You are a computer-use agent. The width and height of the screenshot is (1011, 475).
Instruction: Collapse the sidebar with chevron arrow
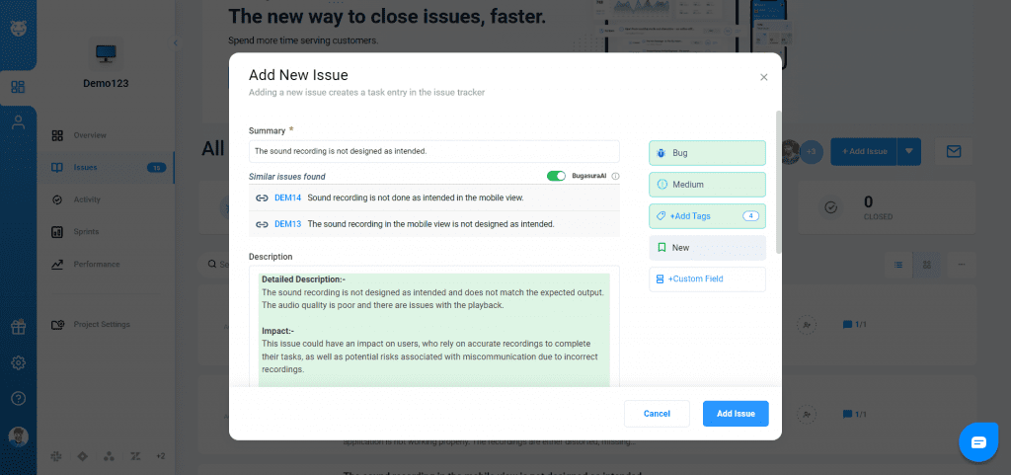tap(175, 42)
